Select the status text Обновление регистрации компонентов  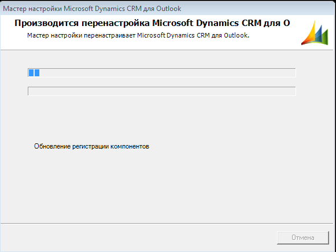click(x=91, y=146)
